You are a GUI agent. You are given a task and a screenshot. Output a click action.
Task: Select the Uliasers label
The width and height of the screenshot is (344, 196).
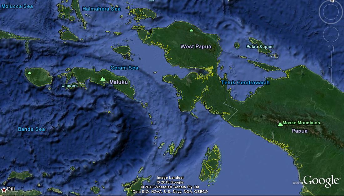click(x=69, y=85)
